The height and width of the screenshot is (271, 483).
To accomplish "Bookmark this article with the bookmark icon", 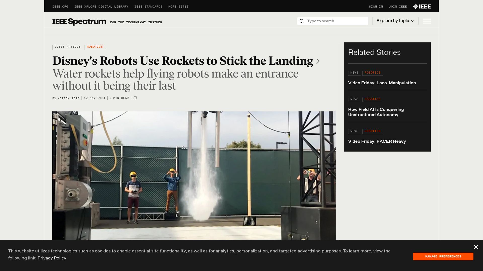I will tap(135, 98).
